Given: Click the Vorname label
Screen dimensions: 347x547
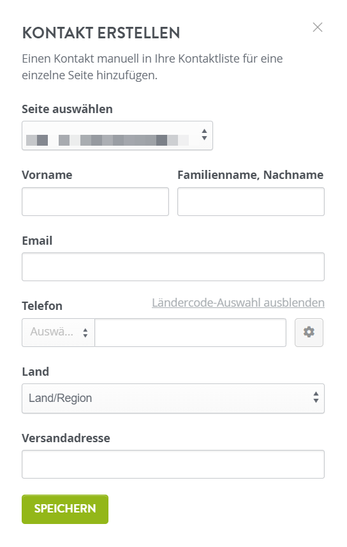Looking at the screenshot, I should click(x=47, y=175).
